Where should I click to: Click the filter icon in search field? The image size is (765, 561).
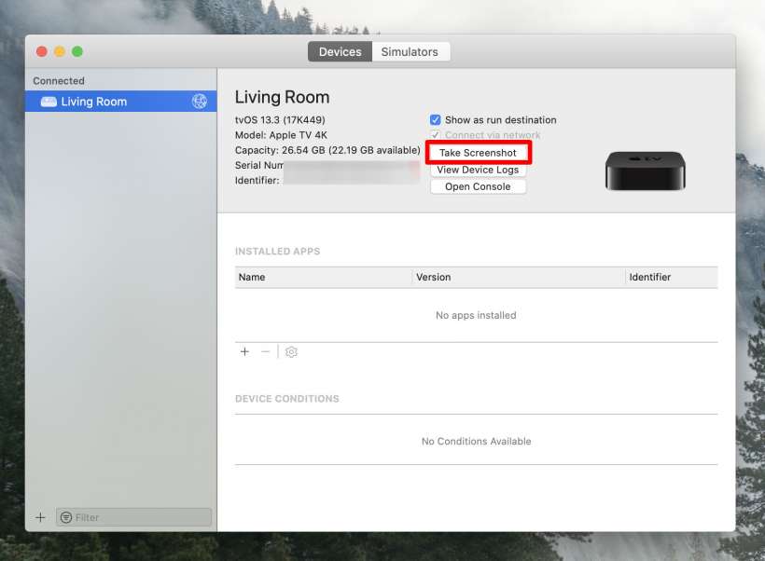pyautogui.click(x=66, y=517)
